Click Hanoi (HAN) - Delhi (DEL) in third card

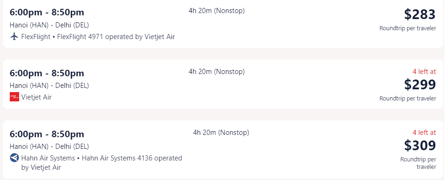point(49,147)
